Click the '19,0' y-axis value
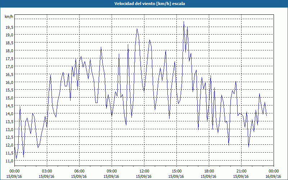 [9, 35]
